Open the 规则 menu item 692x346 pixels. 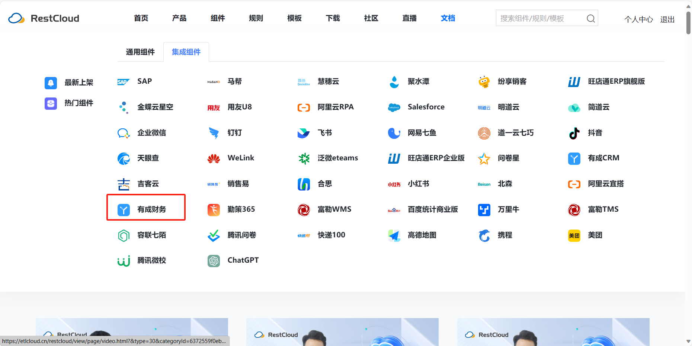(256, 18)
